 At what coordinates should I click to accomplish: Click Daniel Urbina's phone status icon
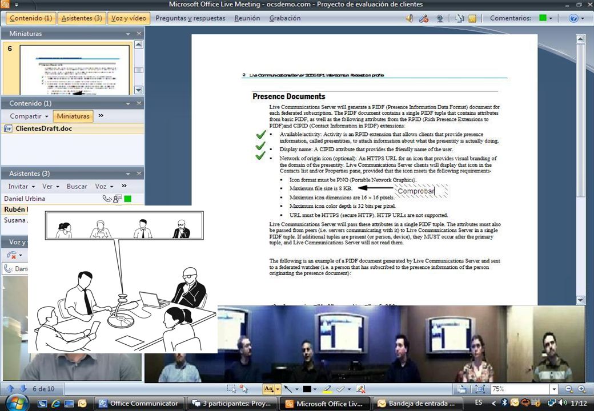coord(107,198)
